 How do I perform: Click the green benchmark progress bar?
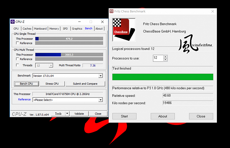163,77
